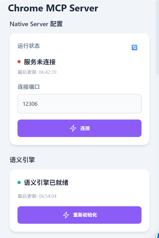Click the 最后更新 06:42:39 timestamp
This screenshot has height=238, width=159.
[37, 72]
